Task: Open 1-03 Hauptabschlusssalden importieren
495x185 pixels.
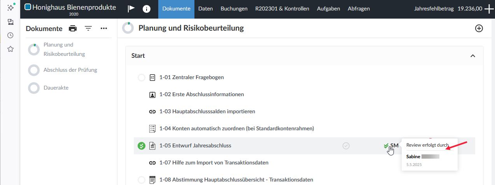Action: click(x=207, y=112)
